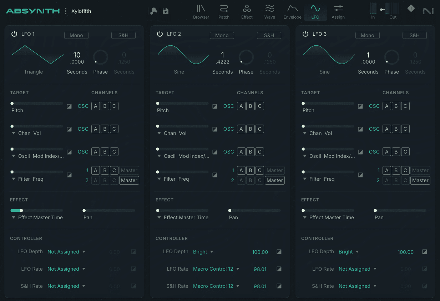Viewport: 440px width, 301px height.
Task: Select the LFO tab
Action: point(315,11)
